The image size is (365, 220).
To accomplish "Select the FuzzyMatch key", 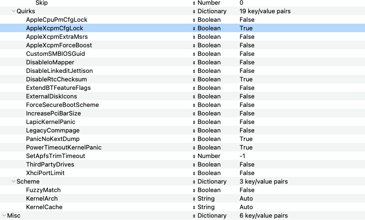I will click(43, 190).
